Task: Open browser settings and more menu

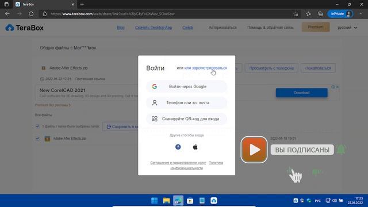Action: 361,14
